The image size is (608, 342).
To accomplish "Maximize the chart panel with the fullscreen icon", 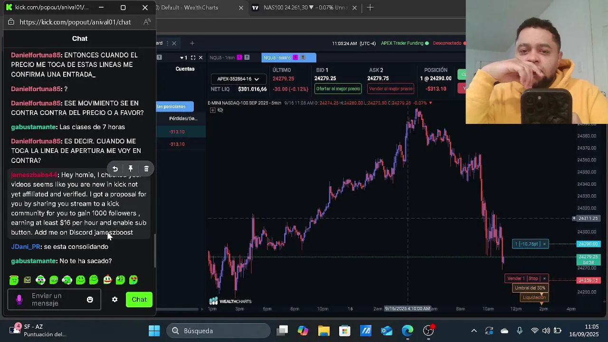I will pyautogui.click(x=193, y=57).
